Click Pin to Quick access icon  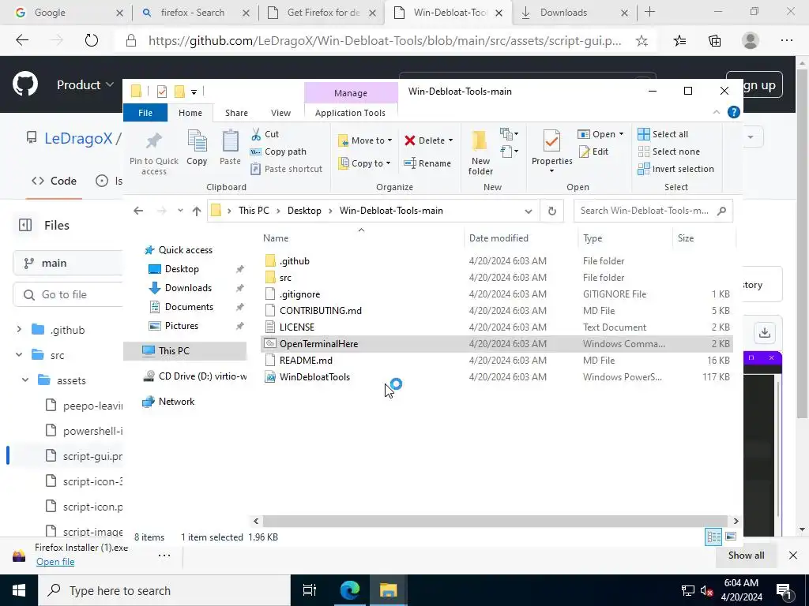(x=154, y=153)
